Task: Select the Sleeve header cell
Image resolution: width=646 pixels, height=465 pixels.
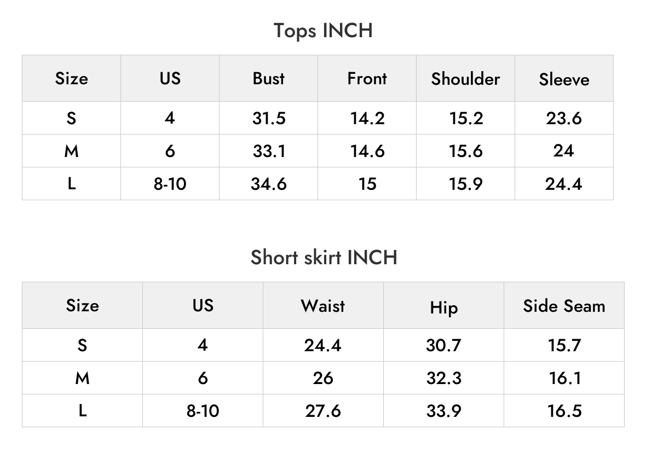Action: click(564, 78)
